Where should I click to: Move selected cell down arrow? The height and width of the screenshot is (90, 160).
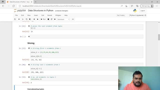[x=38, y=19]
